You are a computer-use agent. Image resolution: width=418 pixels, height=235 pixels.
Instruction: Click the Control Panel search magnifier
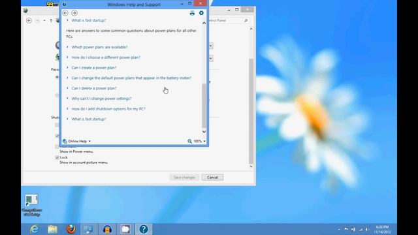click(x=246, y=20)
